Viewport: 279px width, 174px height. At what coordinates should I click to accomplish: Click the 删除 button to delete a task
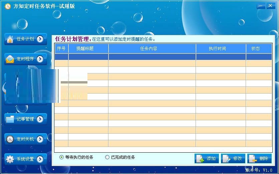259,159
